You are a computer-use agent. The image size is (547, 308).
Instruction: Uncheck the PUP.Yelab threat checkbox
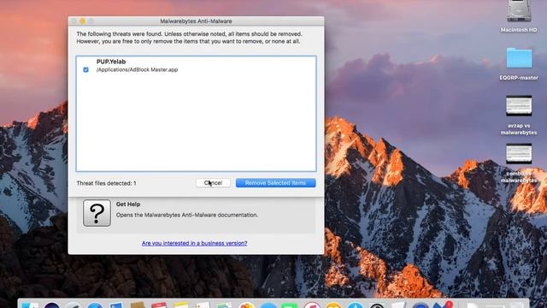85,70
